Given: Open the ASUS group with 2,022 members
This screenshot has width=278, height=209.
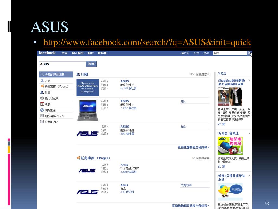Looking at the screenshot, I should (x=125, y=101).
